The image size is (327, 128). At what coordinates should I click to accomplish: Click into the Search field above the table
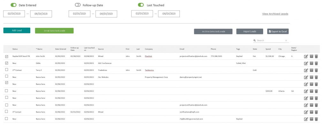(x=269, y=41)
